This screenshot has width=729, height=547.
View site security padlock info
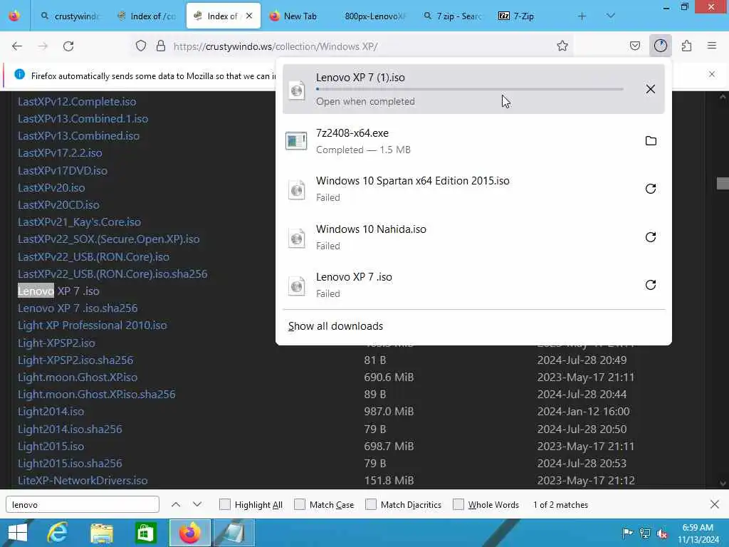160,46
